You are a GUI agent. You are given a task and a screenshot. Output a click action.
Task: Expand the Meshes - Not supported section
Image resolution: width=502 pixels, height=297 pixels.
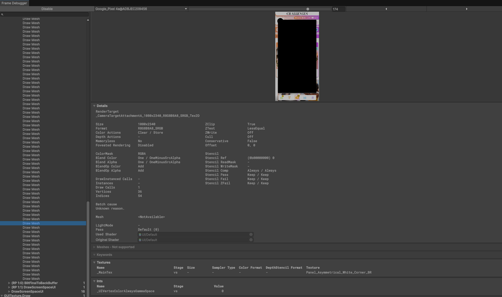point(94,247)
